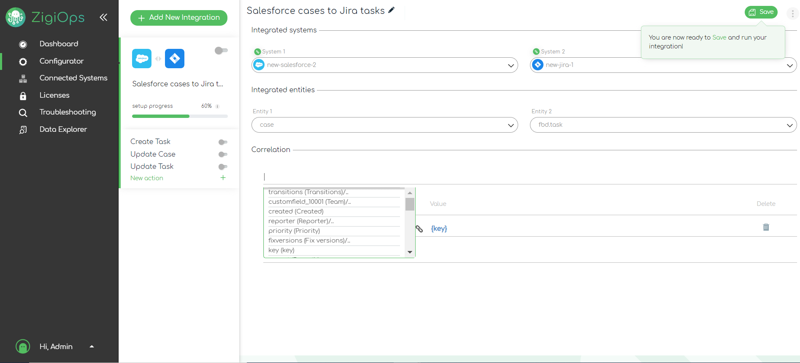Click the ZigiOps octopus logo
Screen dimensions: 800x363
click(x=16, y=17)
